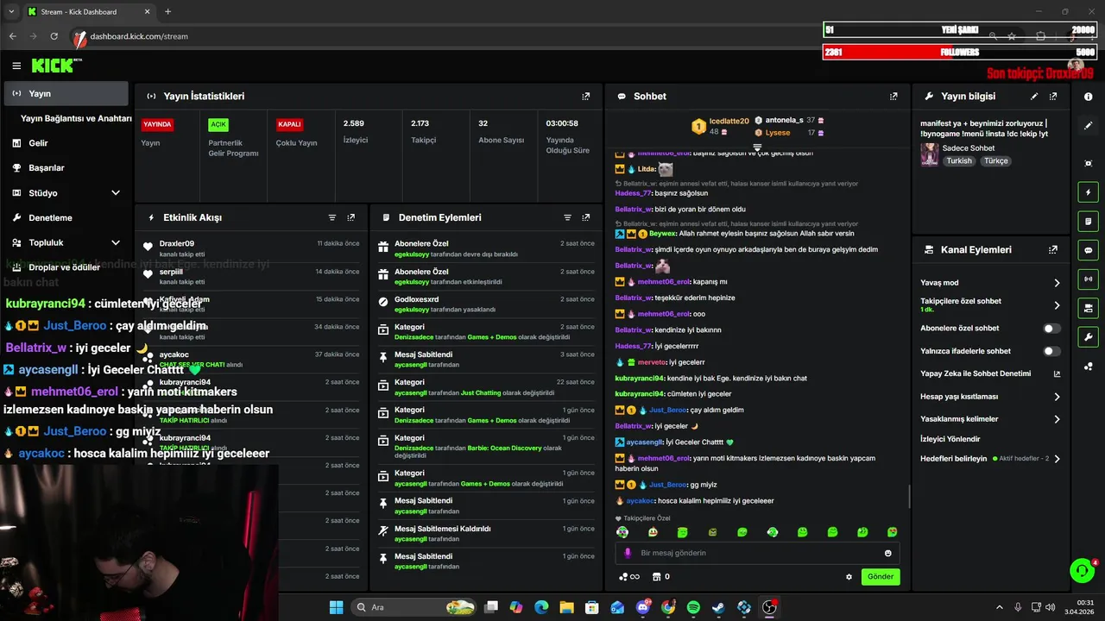Pop out the Etkinlik Akışı panel
The height and width of the screenshot is (621, 1105).
[351, 218]
